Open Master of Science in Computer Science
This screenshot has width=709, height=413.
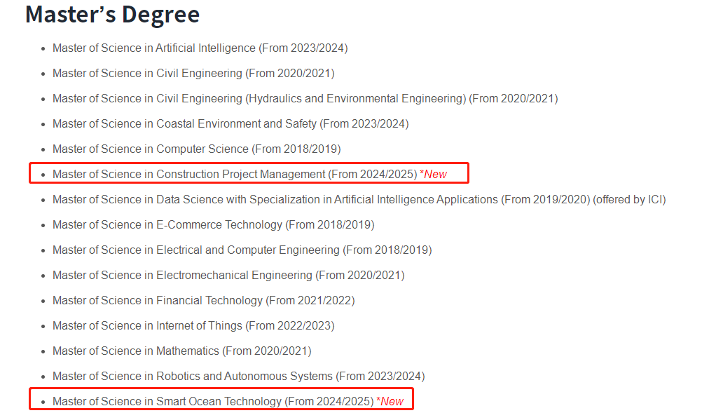click(x=151, y=149)
